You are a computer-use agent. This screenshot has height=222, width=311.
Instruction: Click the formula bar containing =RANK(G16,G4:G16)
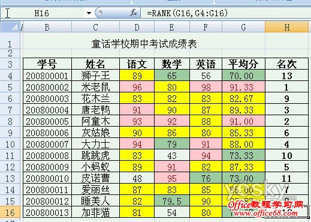pos(226,13)
